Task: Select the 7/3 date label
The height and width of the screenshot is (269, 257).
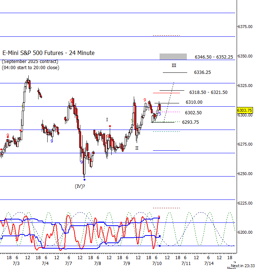Action: click(16, 263)
